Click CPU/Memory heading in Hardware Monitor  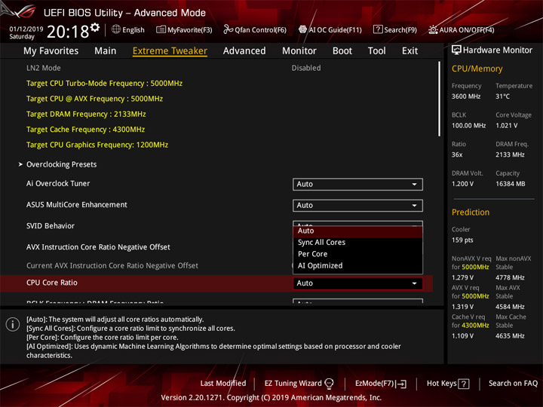click(477, 69)
